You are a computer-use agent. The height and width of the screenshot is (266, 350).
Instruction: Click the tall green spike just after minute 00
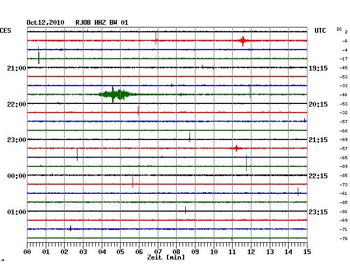coord(39,55)
